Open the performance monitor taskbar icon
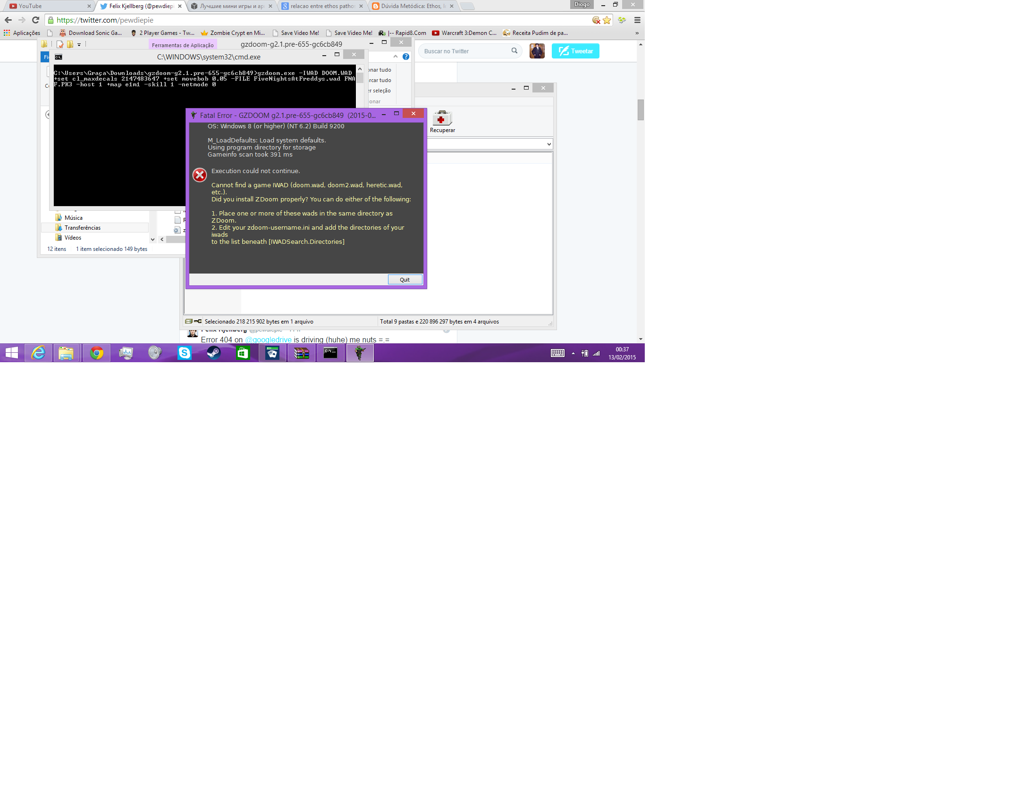Screen dimensions: 1029x798 coord(126,353)
